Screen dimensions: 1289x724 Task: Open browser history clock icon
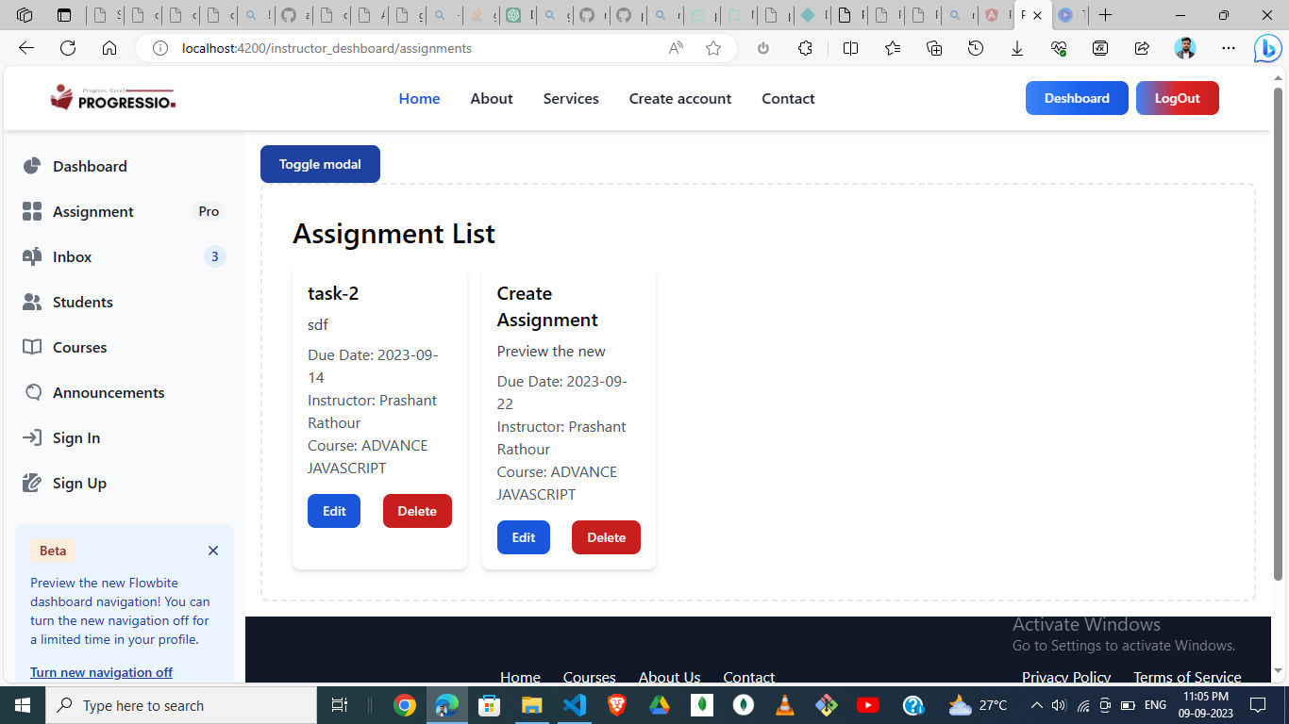point(976,48)
